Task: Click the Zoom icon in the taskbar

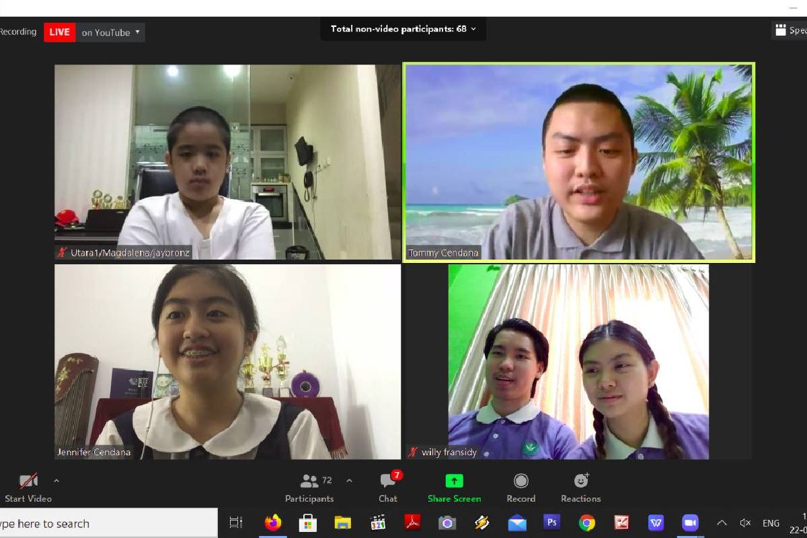Action: click(690, 523)
